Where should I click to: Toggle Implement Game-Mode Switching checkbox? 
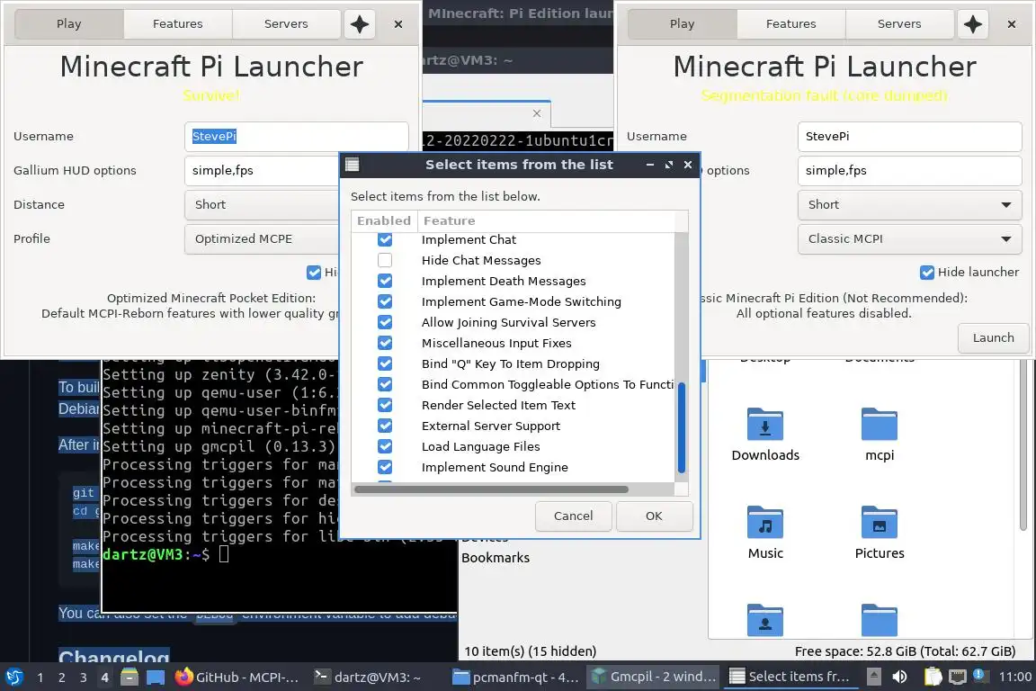click(x=385, y=301)
